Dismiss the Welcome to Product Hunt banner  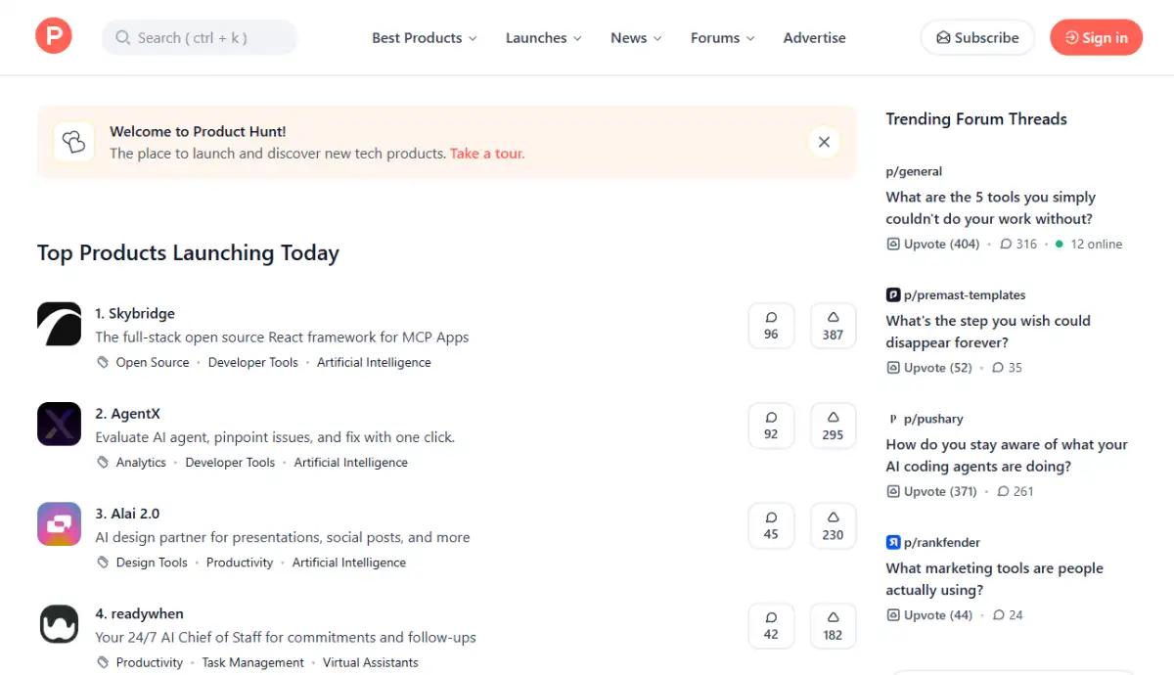pyautogui.click(x=824, y=142)
